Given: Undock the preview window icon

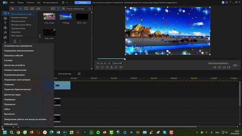Looking at the screenshot, I should click(228, 67).
